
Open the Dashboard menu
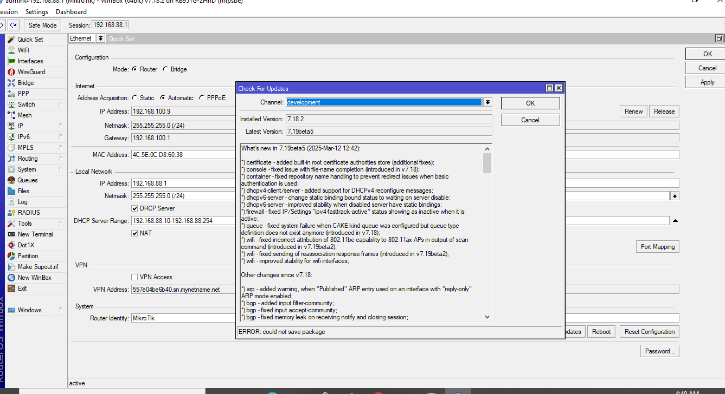pos(71,11)
